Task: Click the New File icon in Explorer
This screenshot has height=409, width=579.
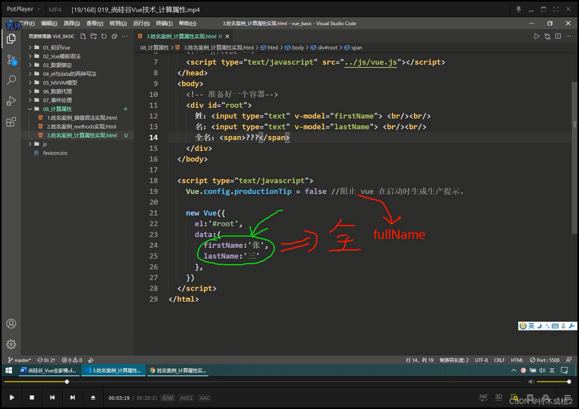Action: [x=83, y=36]
